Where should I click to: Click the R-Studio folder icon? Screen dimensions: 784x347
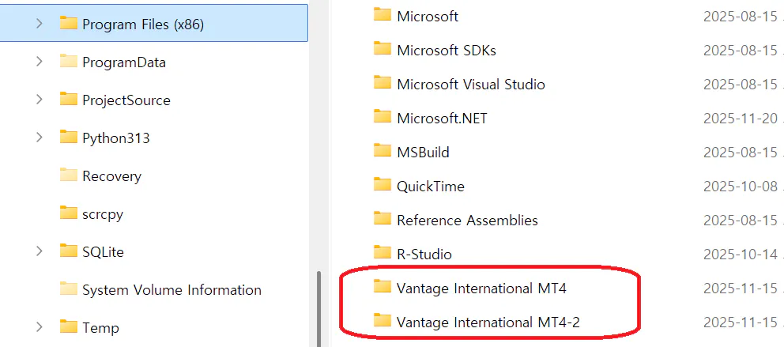pos(383,253)
